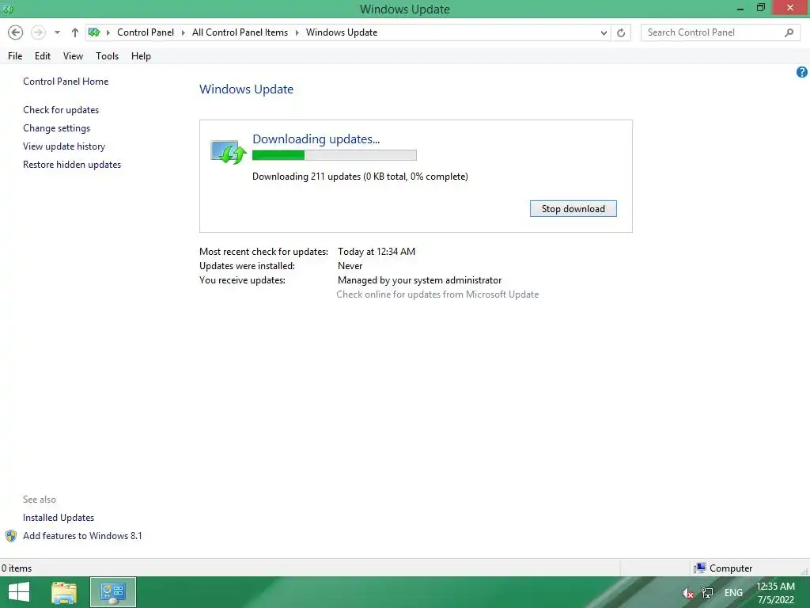Go up one level with Up arrow
Viewport: 810px width, 608px height.
[x=75, y=32]
